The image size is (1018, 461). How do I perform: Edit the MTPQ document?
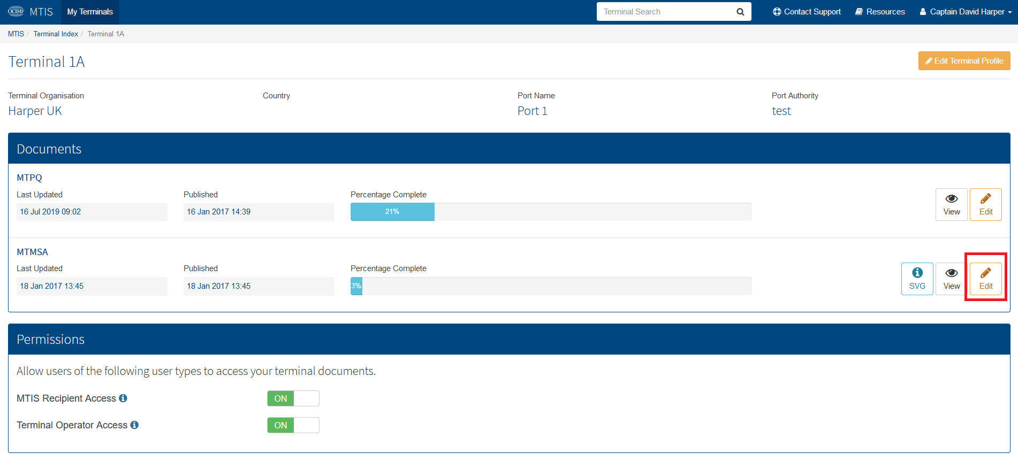(985, 204)
